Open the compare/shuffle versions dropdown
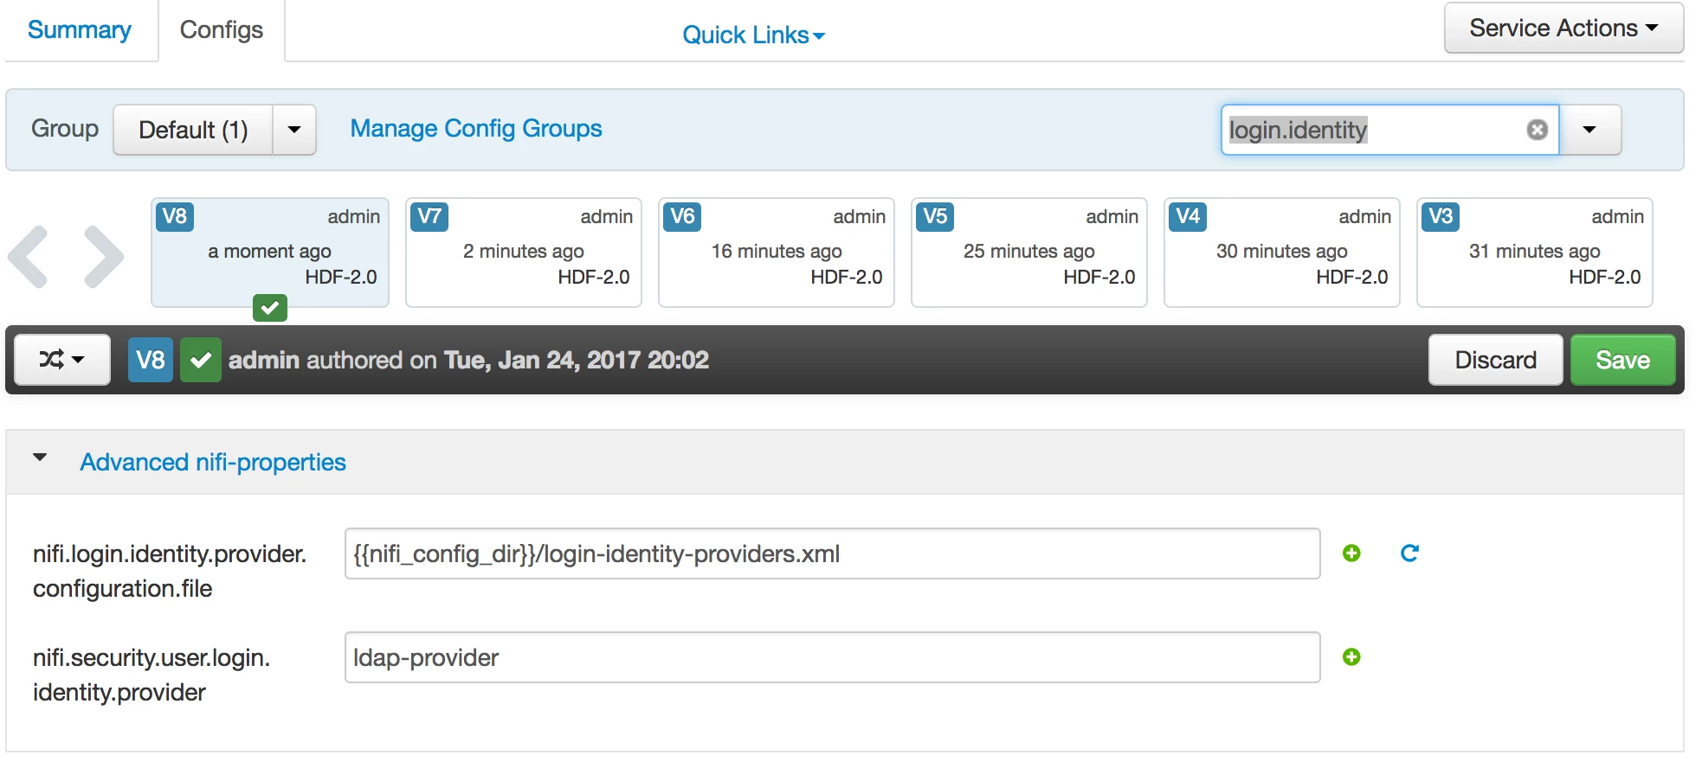Viewport: 1702px width, 768px height. point(62,360)
